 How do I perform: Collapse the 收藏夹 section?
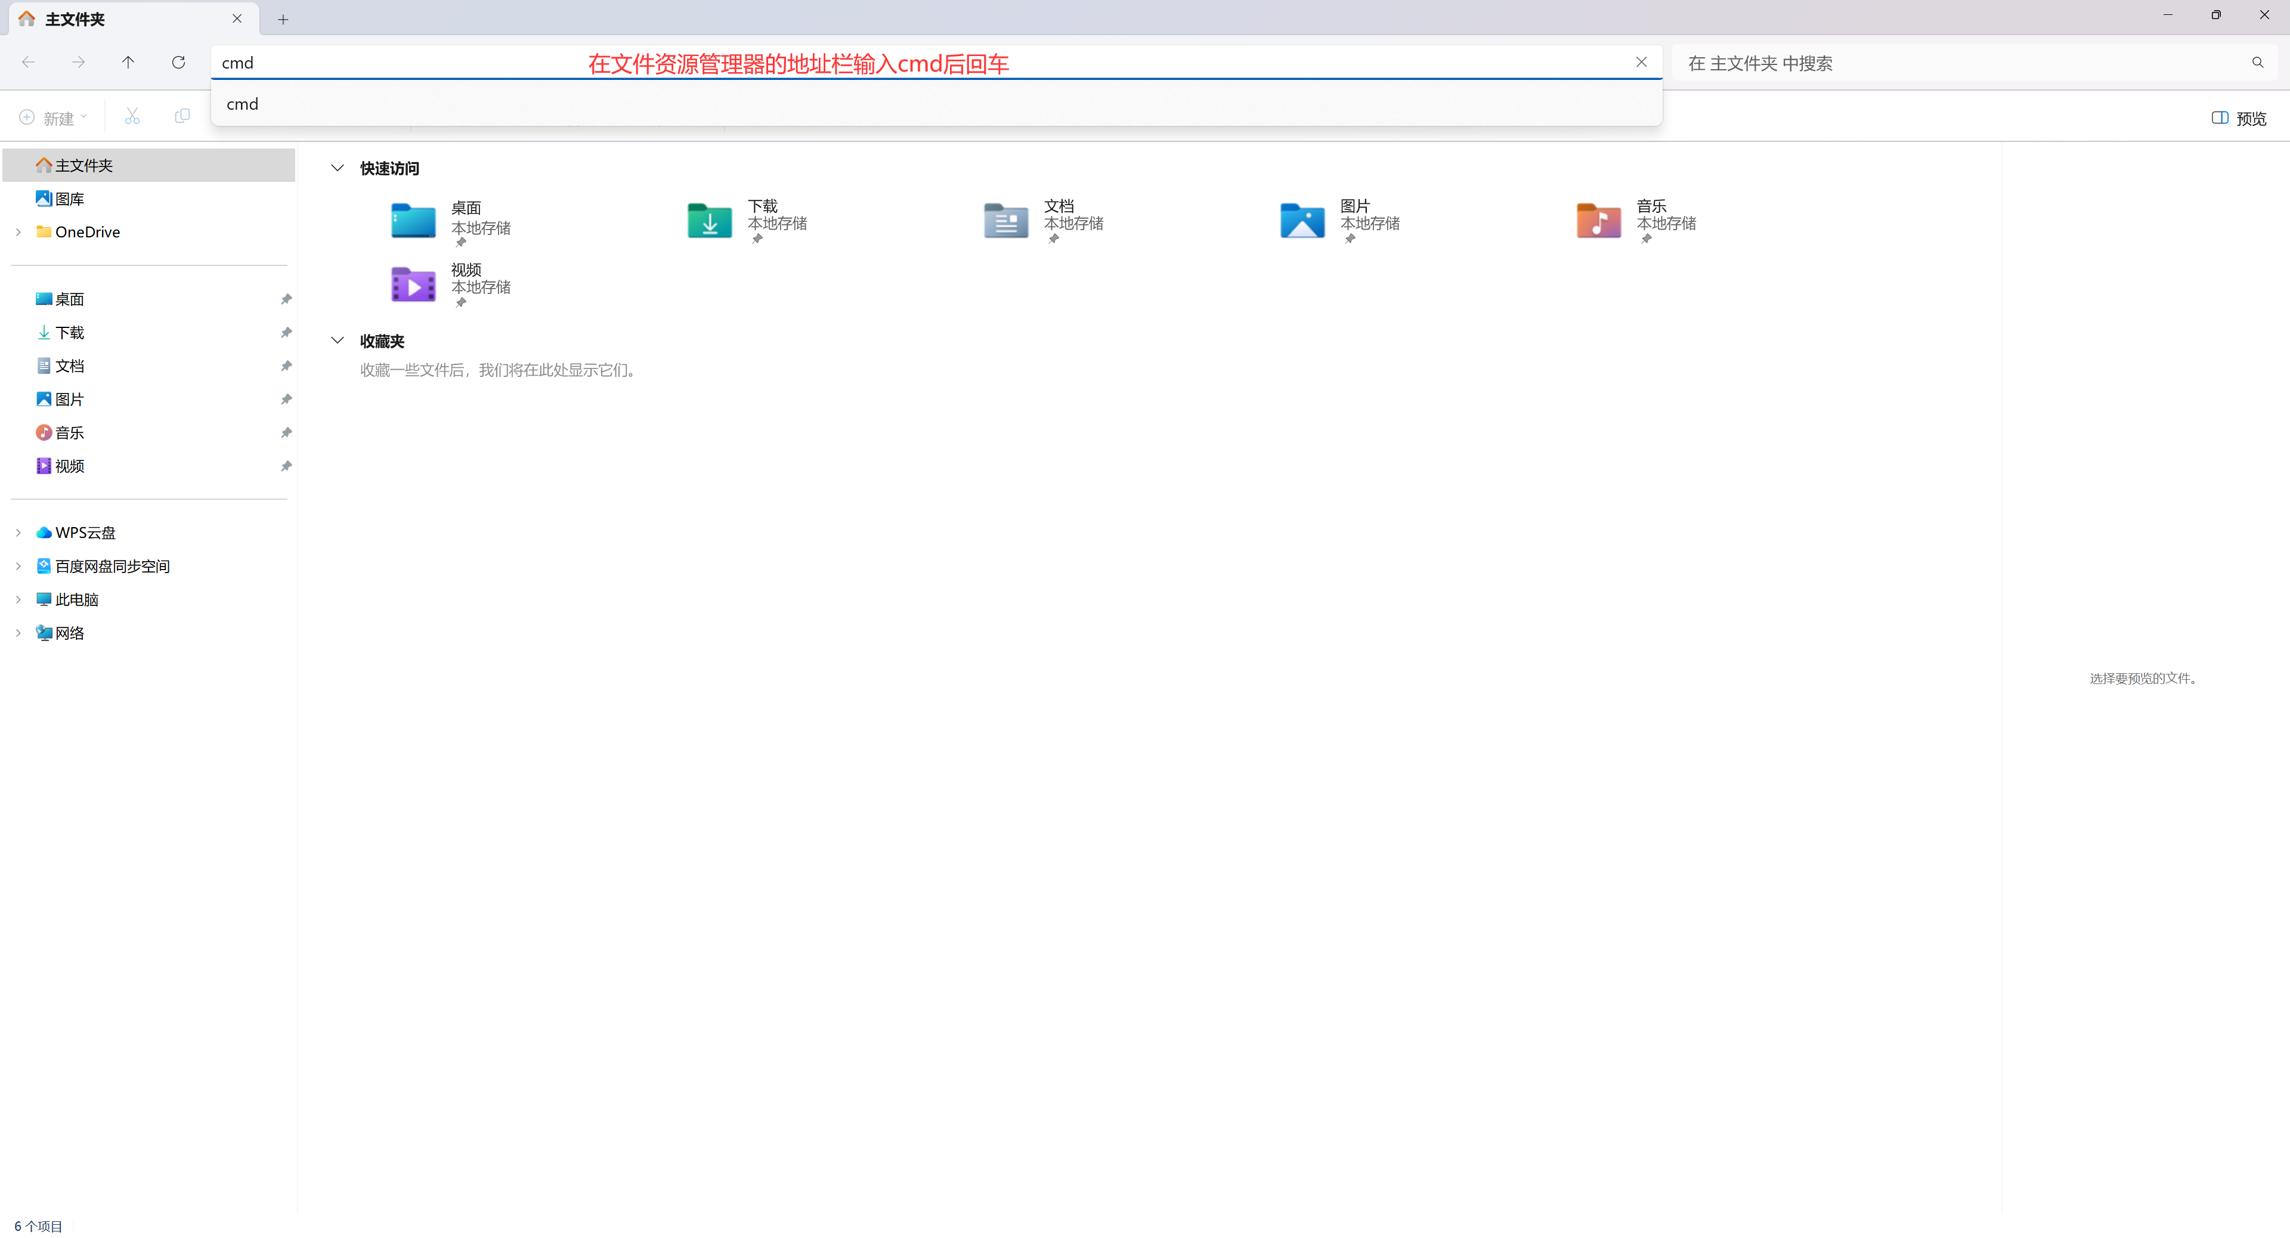pos(337,341)
